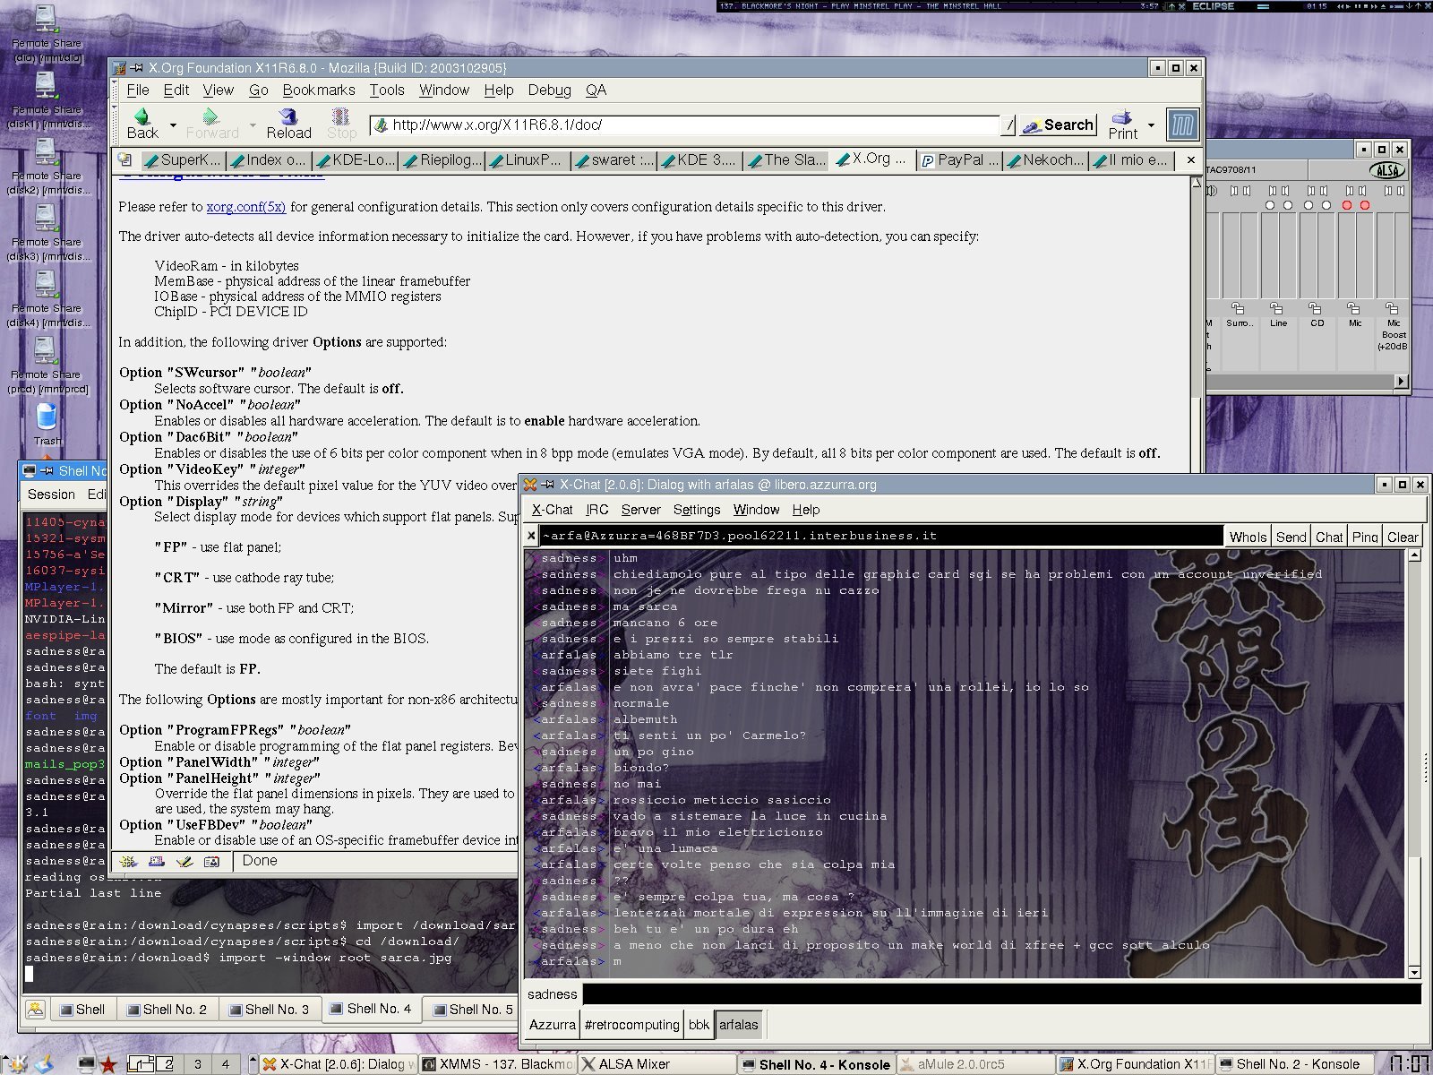This screenshot has width=1433, height=1075.
Task: Switch to Shell No. 2 Konsole tab
Action: click(x=168, y=1010)
